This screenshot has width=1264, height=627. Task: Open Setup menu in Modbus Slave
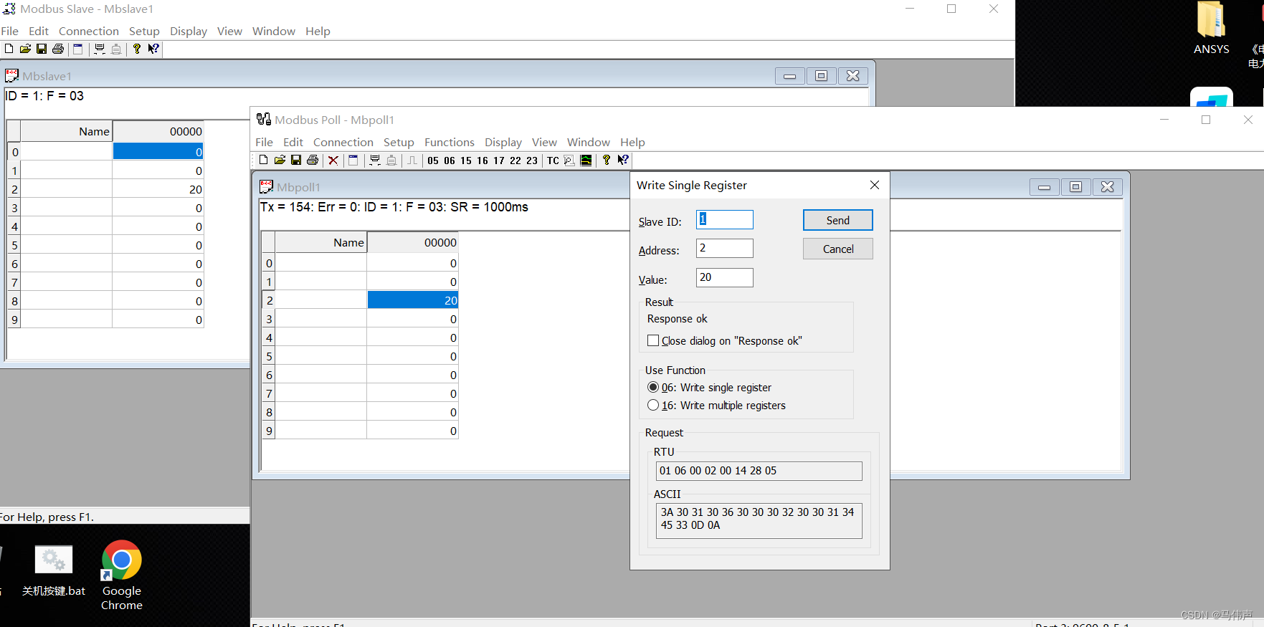[144, 31]
